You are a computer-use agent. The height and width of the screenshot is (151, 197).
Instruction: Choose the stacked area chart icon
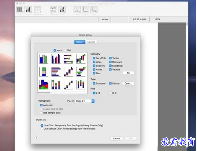(43, 84)
